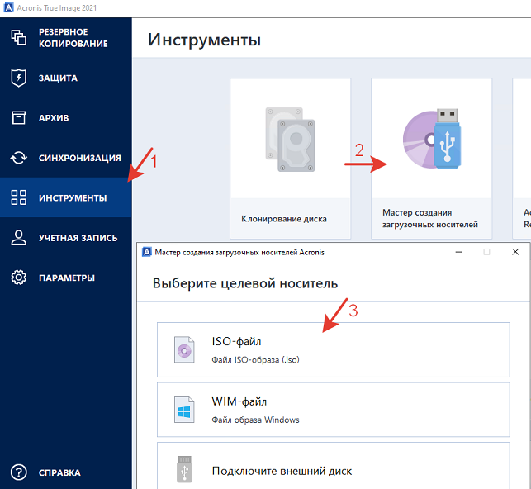The width and height of the screenshot is (531, 489).
Task: Click the user account icon
Action: [x=19, y=237]
